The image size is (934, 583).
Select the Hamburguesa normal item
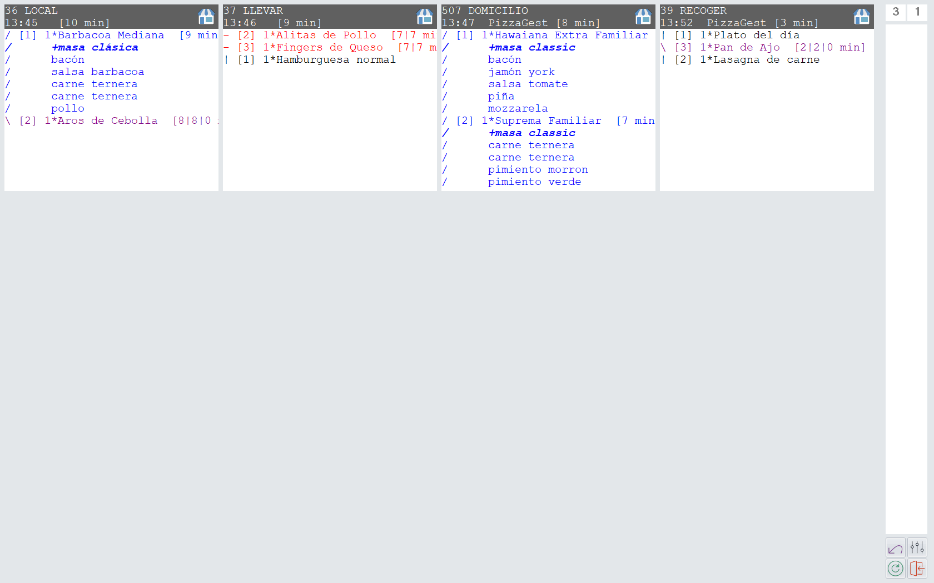(329, 60)
